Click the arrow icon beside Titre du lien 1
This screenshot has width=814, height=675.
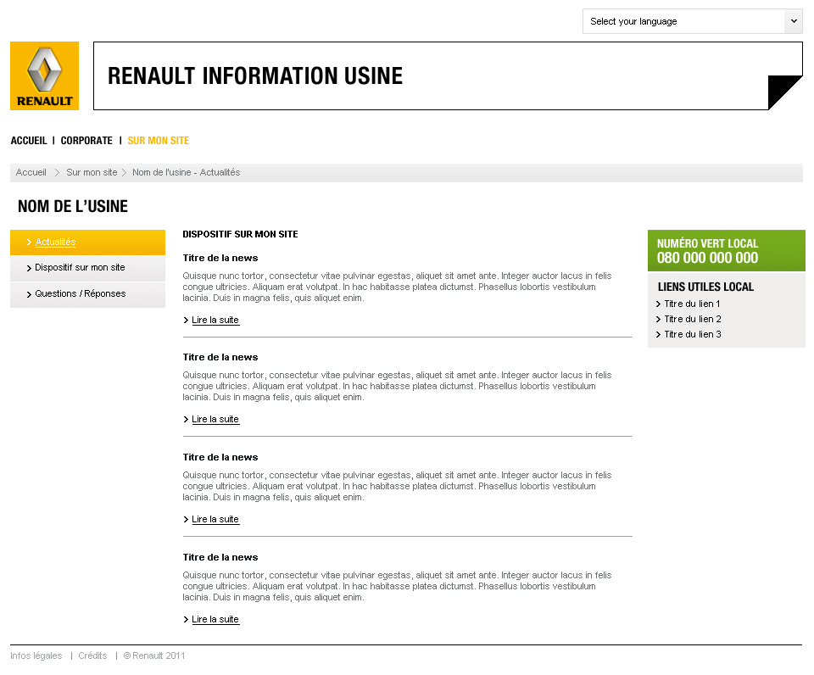click(658, 304)
